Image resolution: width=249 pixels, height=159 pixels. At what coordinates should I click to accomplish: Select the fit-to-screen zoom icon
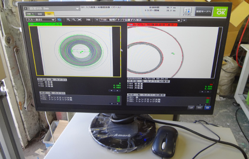point(79,20)
